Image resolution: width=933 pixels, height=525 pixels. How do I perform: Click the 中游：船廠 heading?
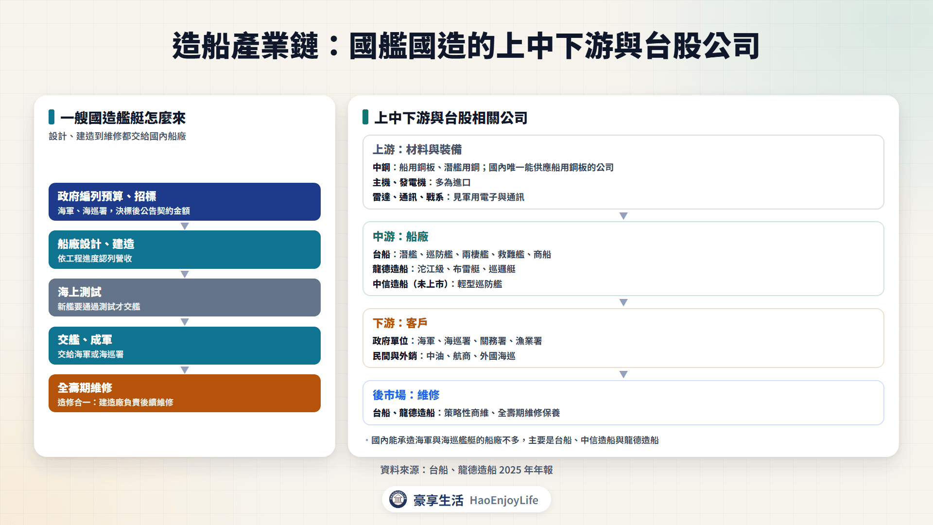click(x=400, y=237)
